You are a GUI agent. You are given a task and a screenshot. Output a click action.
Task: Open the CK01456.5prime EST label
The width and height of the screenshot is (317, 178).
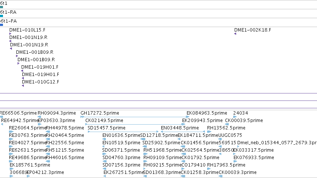click(x=200, y=143)
